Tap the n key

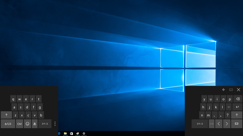(x=202, y=115)
